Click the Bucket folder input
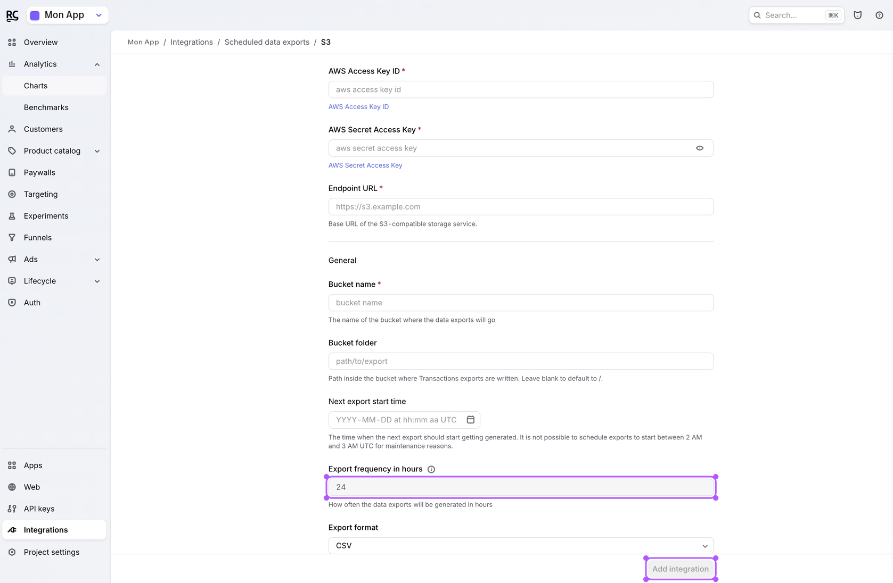Screen dimensions: 893x583 (521, 361)
